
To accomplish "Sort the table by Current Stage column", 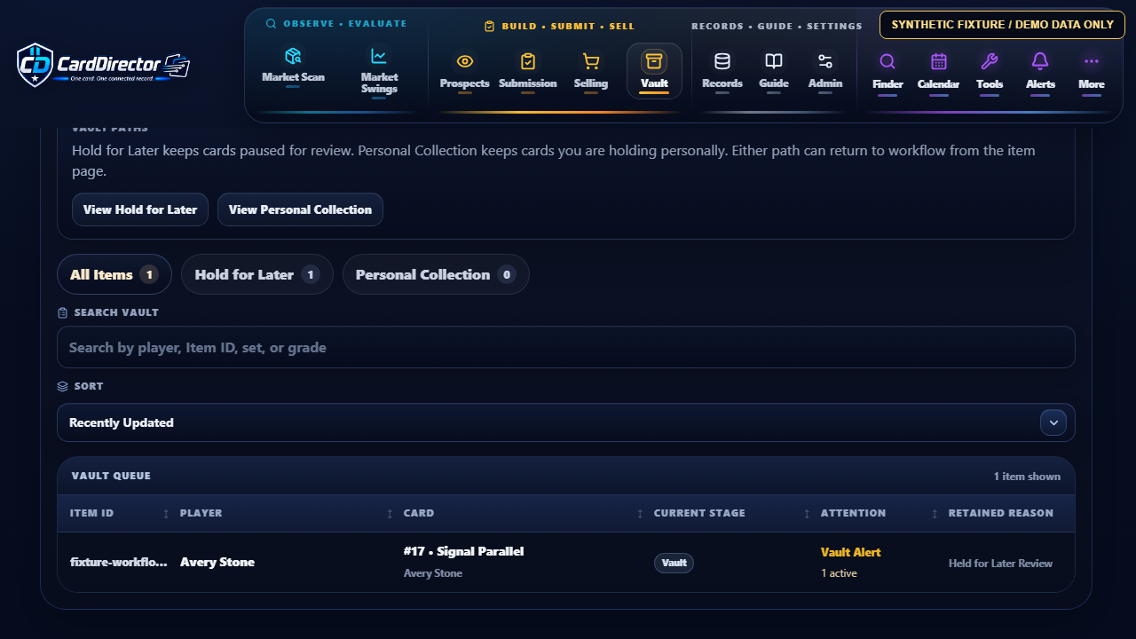I will point(732,513).
